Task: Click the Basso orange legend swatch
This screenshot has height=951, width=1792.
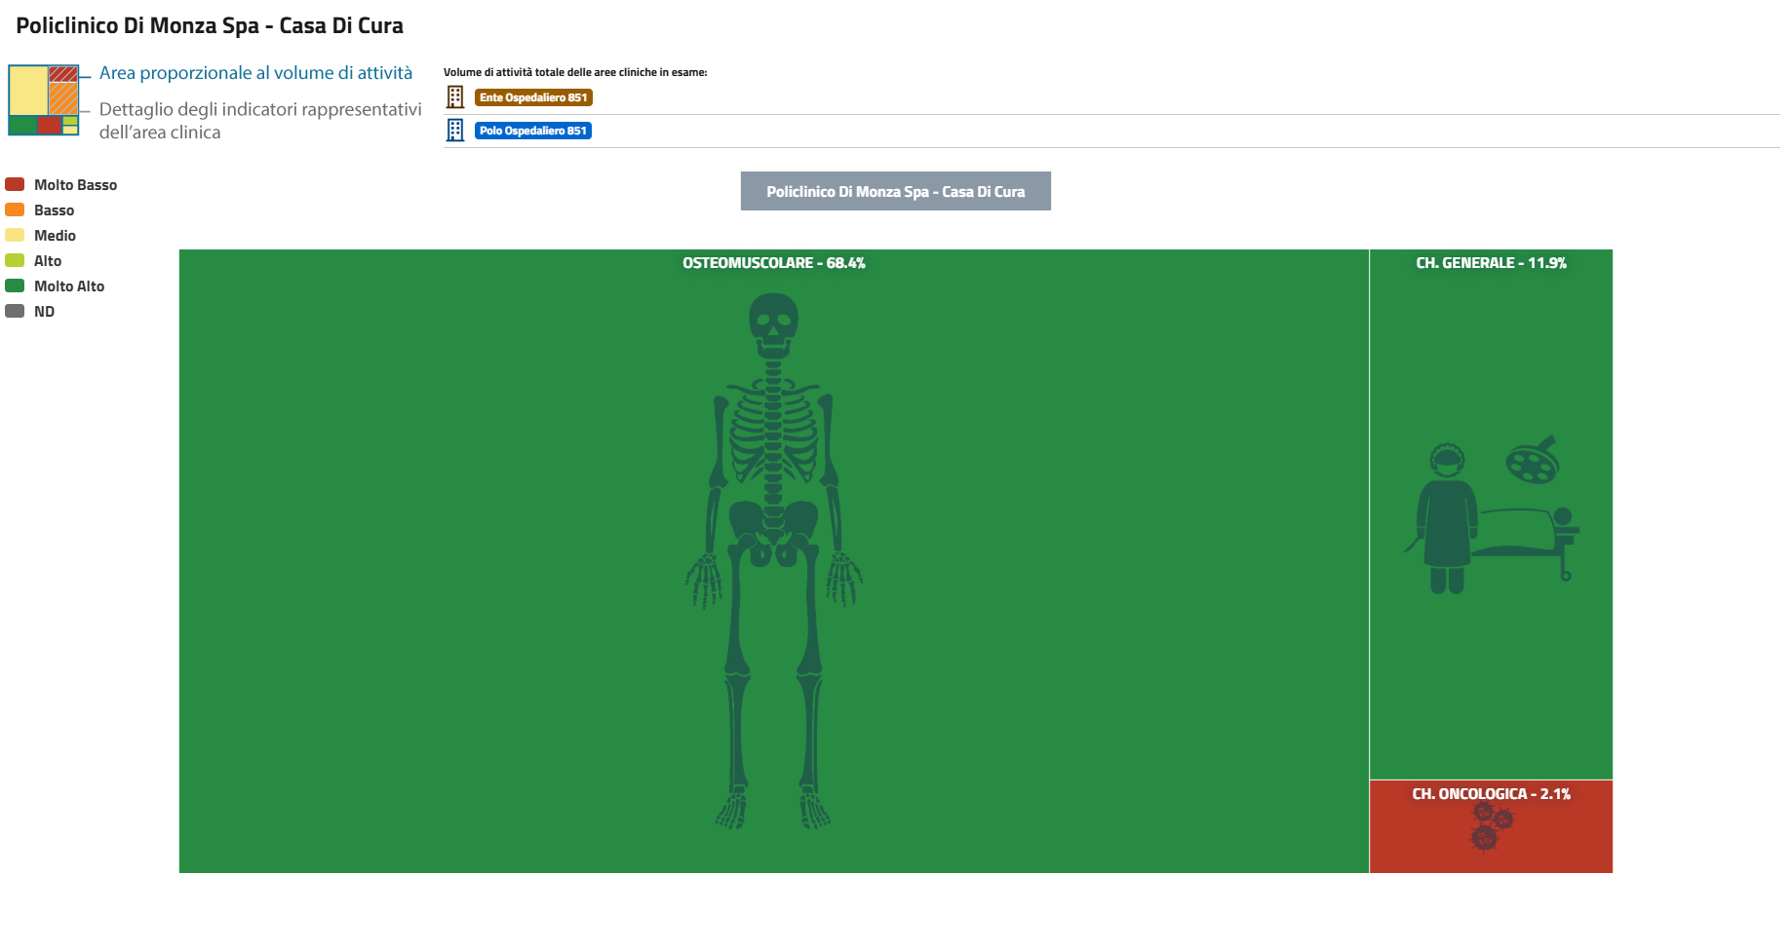Action: (15, 209)
